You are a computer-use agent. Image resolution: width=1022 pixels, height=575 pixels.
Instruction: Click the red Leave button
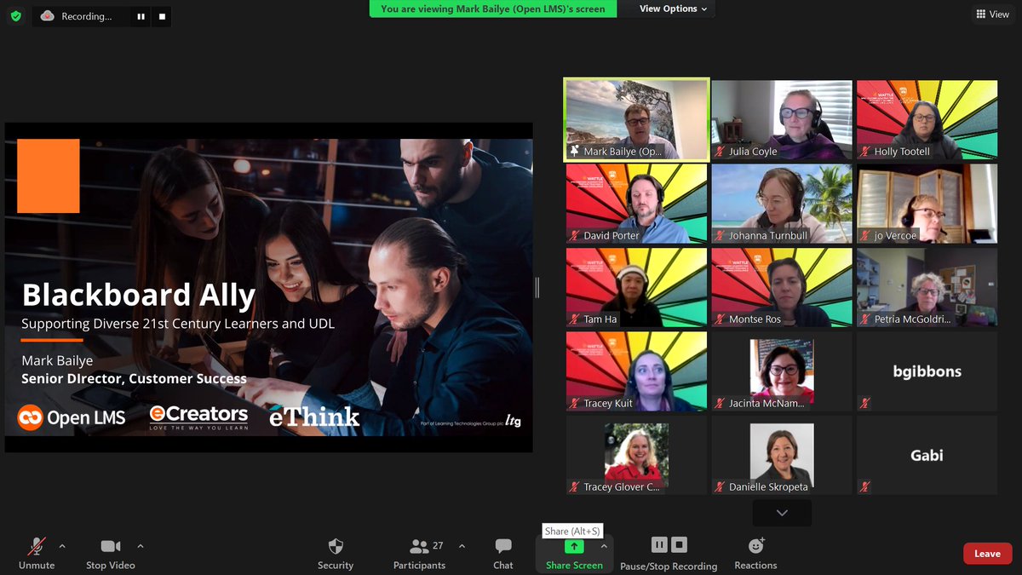click(987, 554)
